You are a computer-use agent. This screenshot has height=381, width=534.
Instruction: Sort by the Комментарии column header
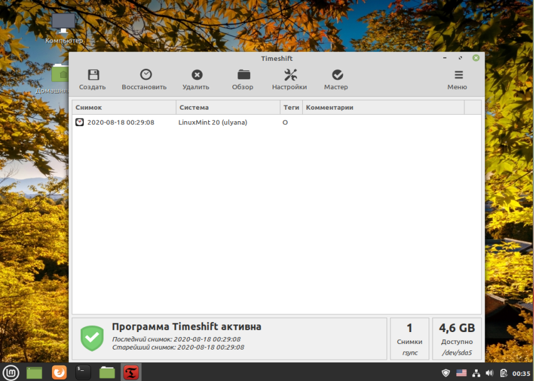[x=383, y=107]
